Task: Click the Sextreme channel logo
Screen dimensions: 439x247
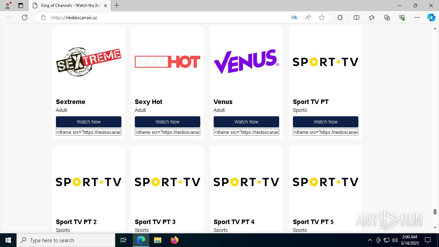Action: click(x=88, y=62)
